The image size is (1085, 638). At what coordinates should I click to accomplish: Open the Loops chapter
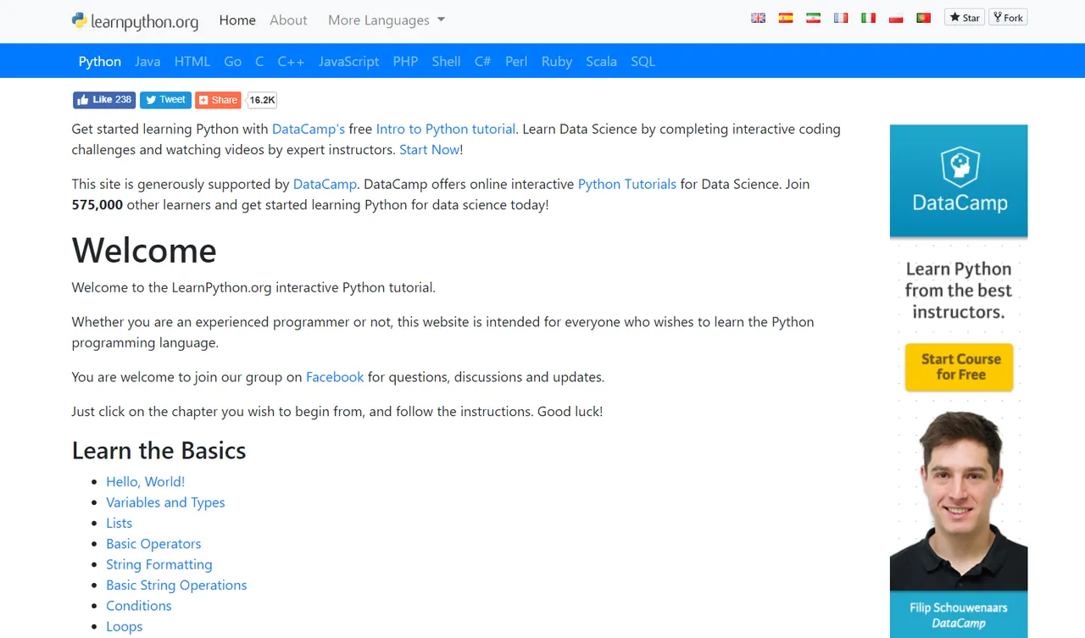pyautogui.click(x=124, y=627)
